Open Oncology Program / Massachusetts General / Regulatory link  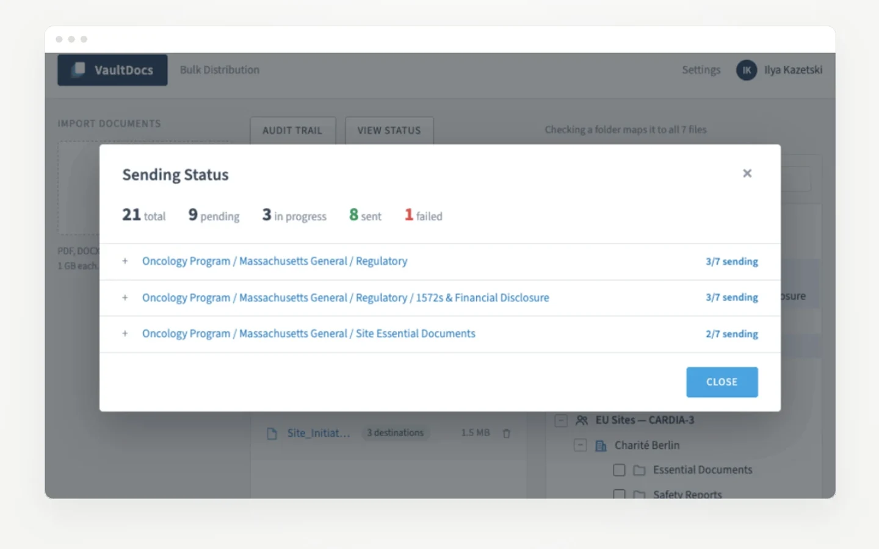275,261
